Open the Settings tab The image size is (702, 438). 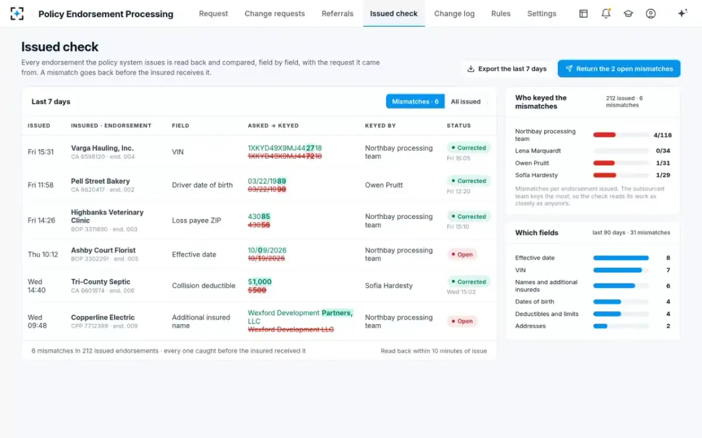tap(542, 13)
